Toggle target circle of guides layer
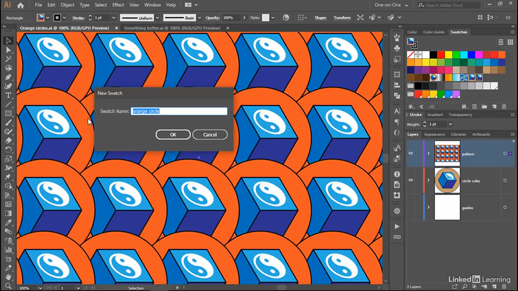This screenshot has height=291, width=518. pos(505,207)
